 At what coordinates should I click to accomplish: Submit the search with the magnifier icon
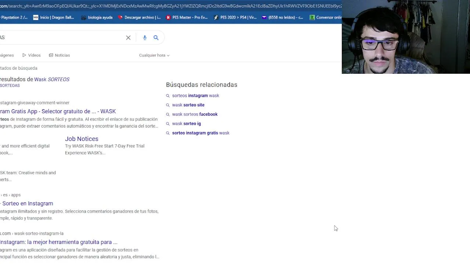tap(156, 38)
